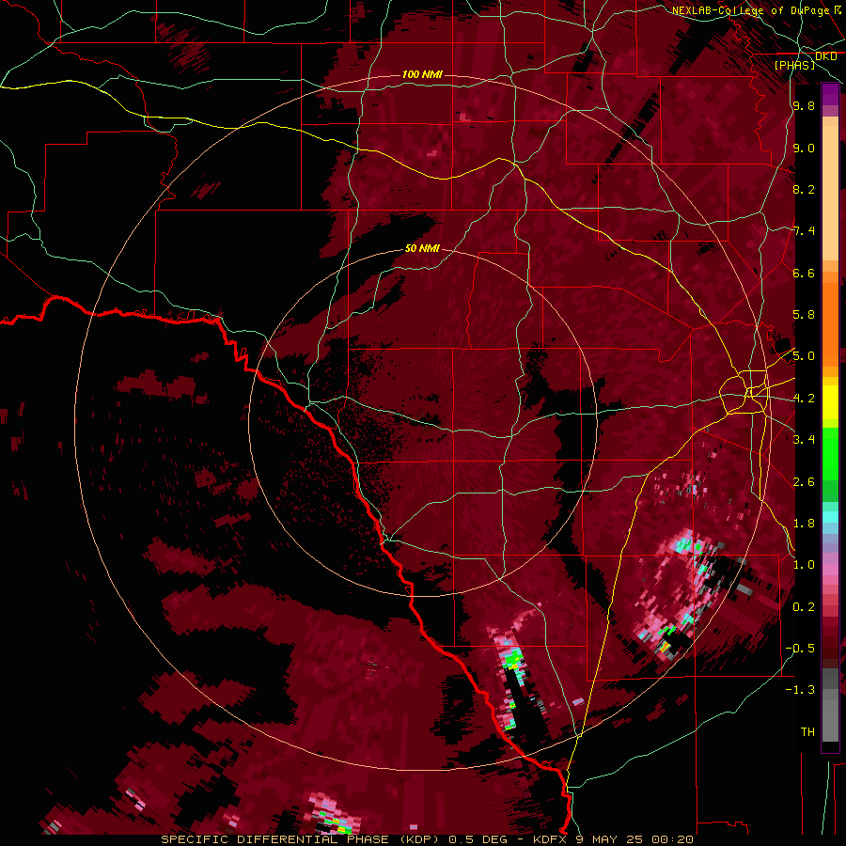Image resolution: width=846 pixels, height=846 pixels.
Task: Click the 5.0 value on the scale
Action: 804,356
